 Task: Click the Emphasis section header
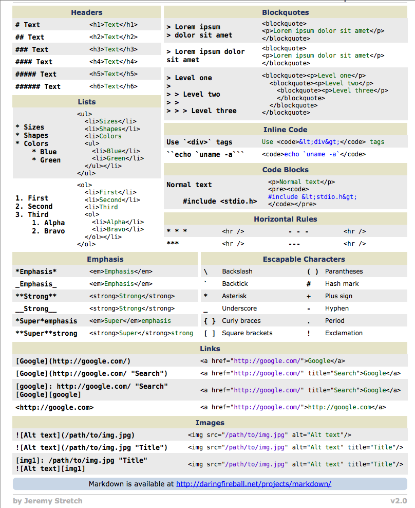pyautogui.click(x=105, y=259)
